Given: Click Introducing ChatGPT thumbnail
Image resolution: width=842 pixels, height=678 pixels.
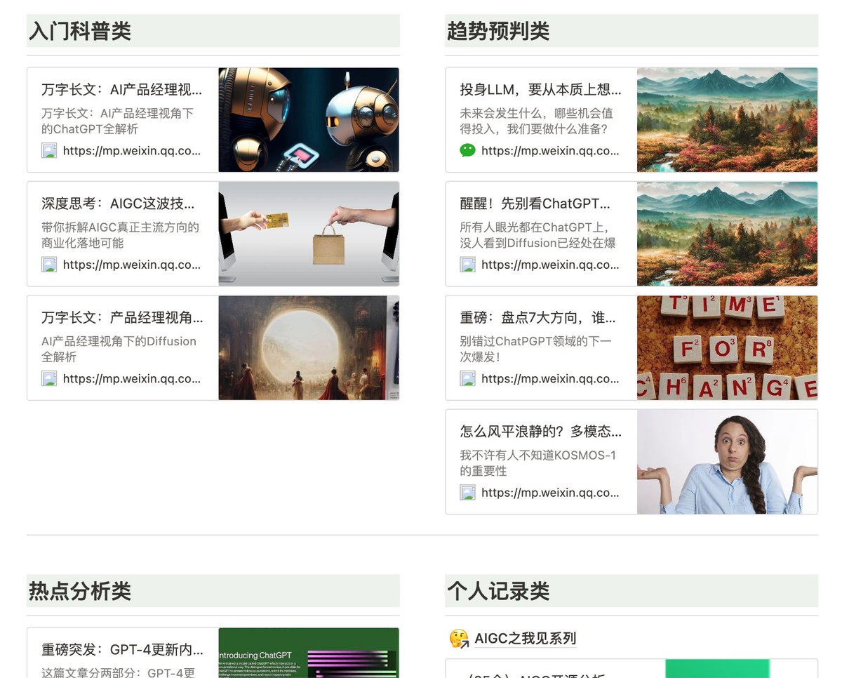Looking at the screenshot, I should [x=309, y=653].
